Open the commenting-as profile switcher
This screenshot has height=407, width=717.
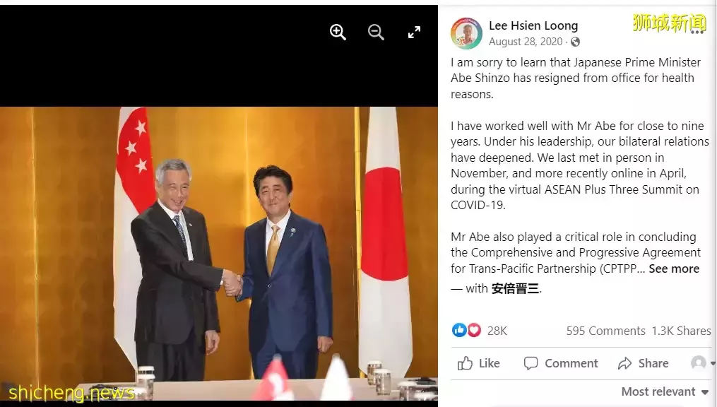coord(703,363)
